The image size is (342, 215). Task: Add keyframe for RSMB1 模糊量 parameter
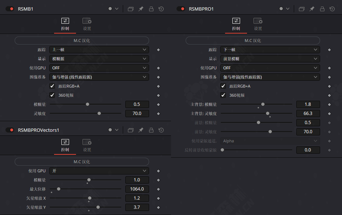158,104
